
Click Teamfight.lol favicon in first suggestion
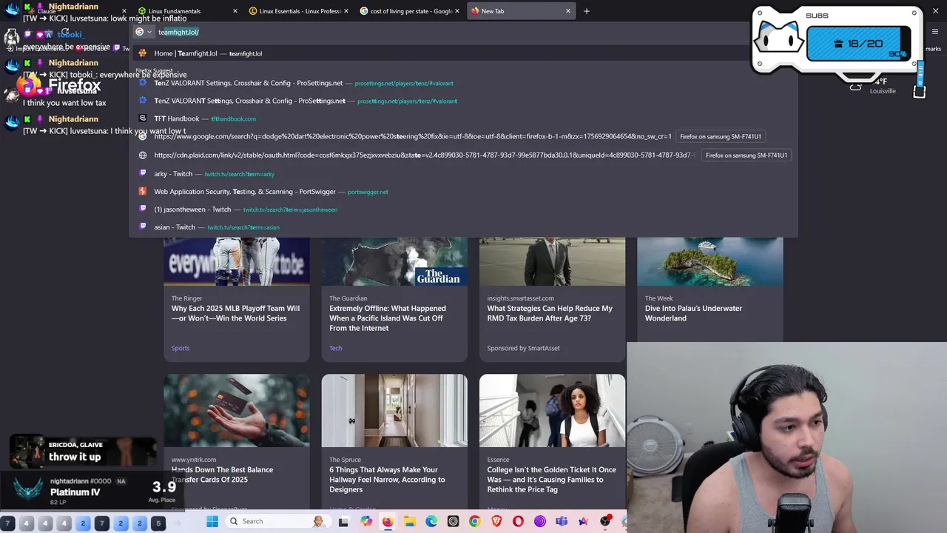pyautogui.click(x=143, y=53)
